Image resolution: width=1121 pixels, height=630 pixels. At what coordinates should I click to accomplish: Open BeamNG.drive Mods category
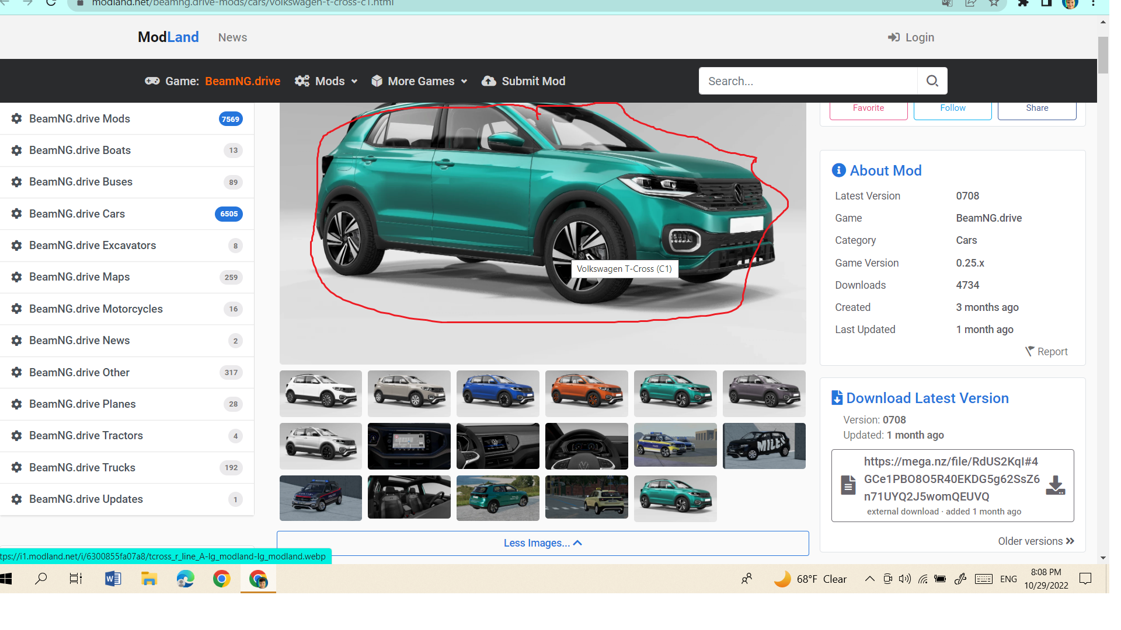tap(127, 118)
